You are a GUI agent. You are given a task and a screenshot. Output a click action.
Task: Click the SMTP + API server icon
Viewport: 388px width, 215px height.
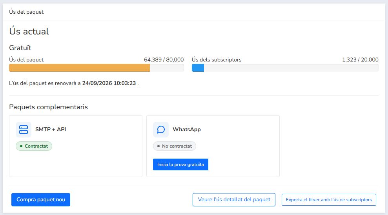[24, 130]
